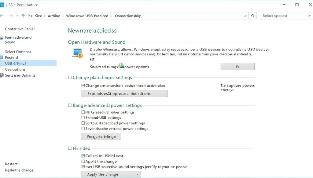Open Cae options in sidebar

click(15, 70)
